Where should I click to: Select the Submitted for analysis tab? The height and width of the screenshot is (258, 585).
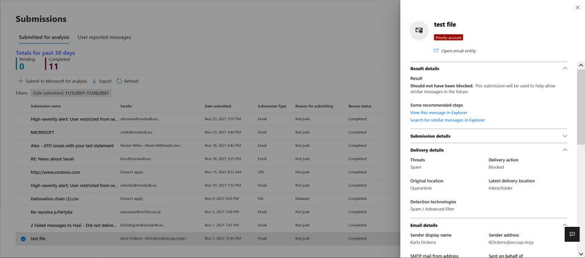(44, 37)
